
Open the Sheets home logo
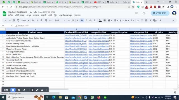[4, 14]
